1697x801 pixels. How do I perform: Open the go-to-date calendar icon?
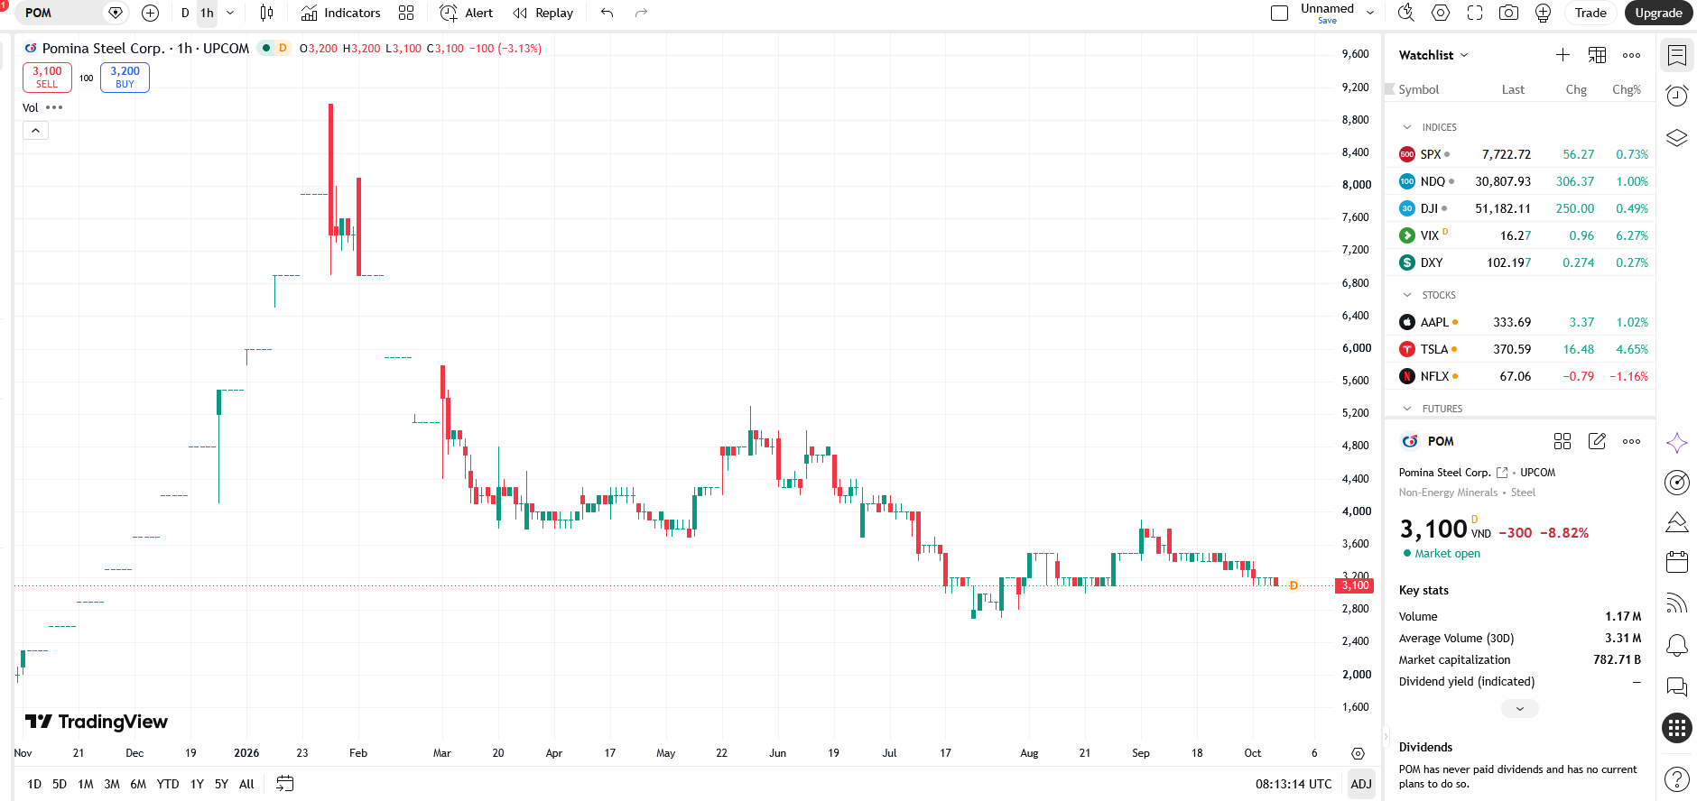pyautogui.click(x=285, y=784)
